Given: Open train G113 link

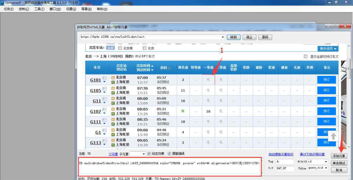Looking at the screenshot, I should (x=96, y=143).
